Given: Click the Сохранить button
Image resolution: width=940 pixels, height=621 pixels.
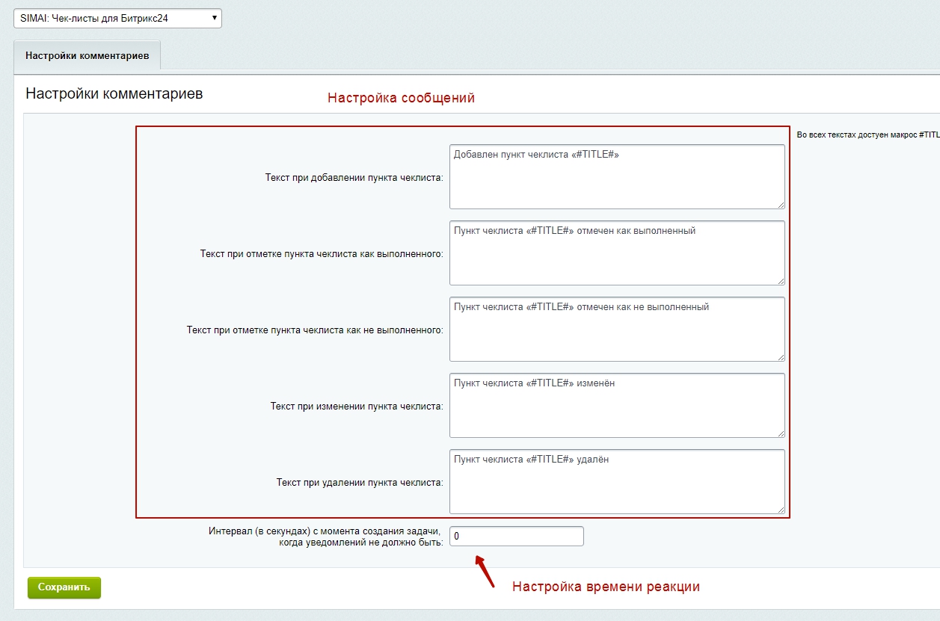Looking at the screenshot, I should pos(64,587).
